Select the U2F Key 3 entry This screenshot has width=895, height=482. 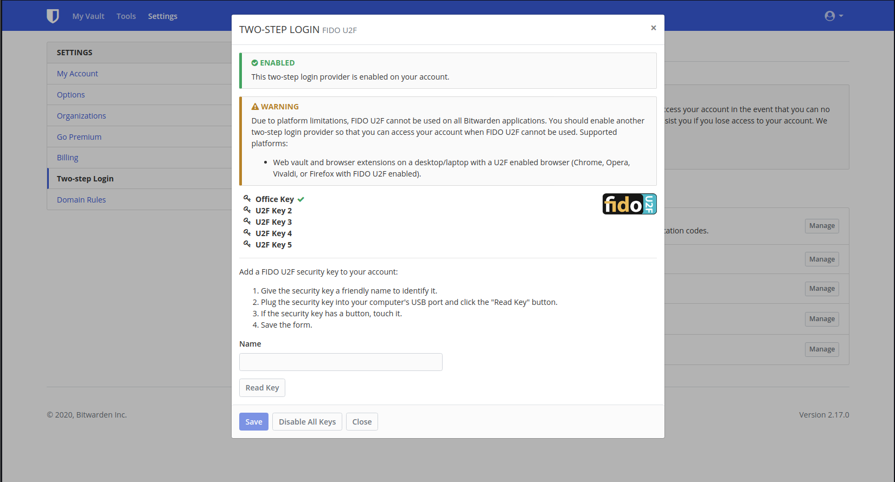coord(273,222)
